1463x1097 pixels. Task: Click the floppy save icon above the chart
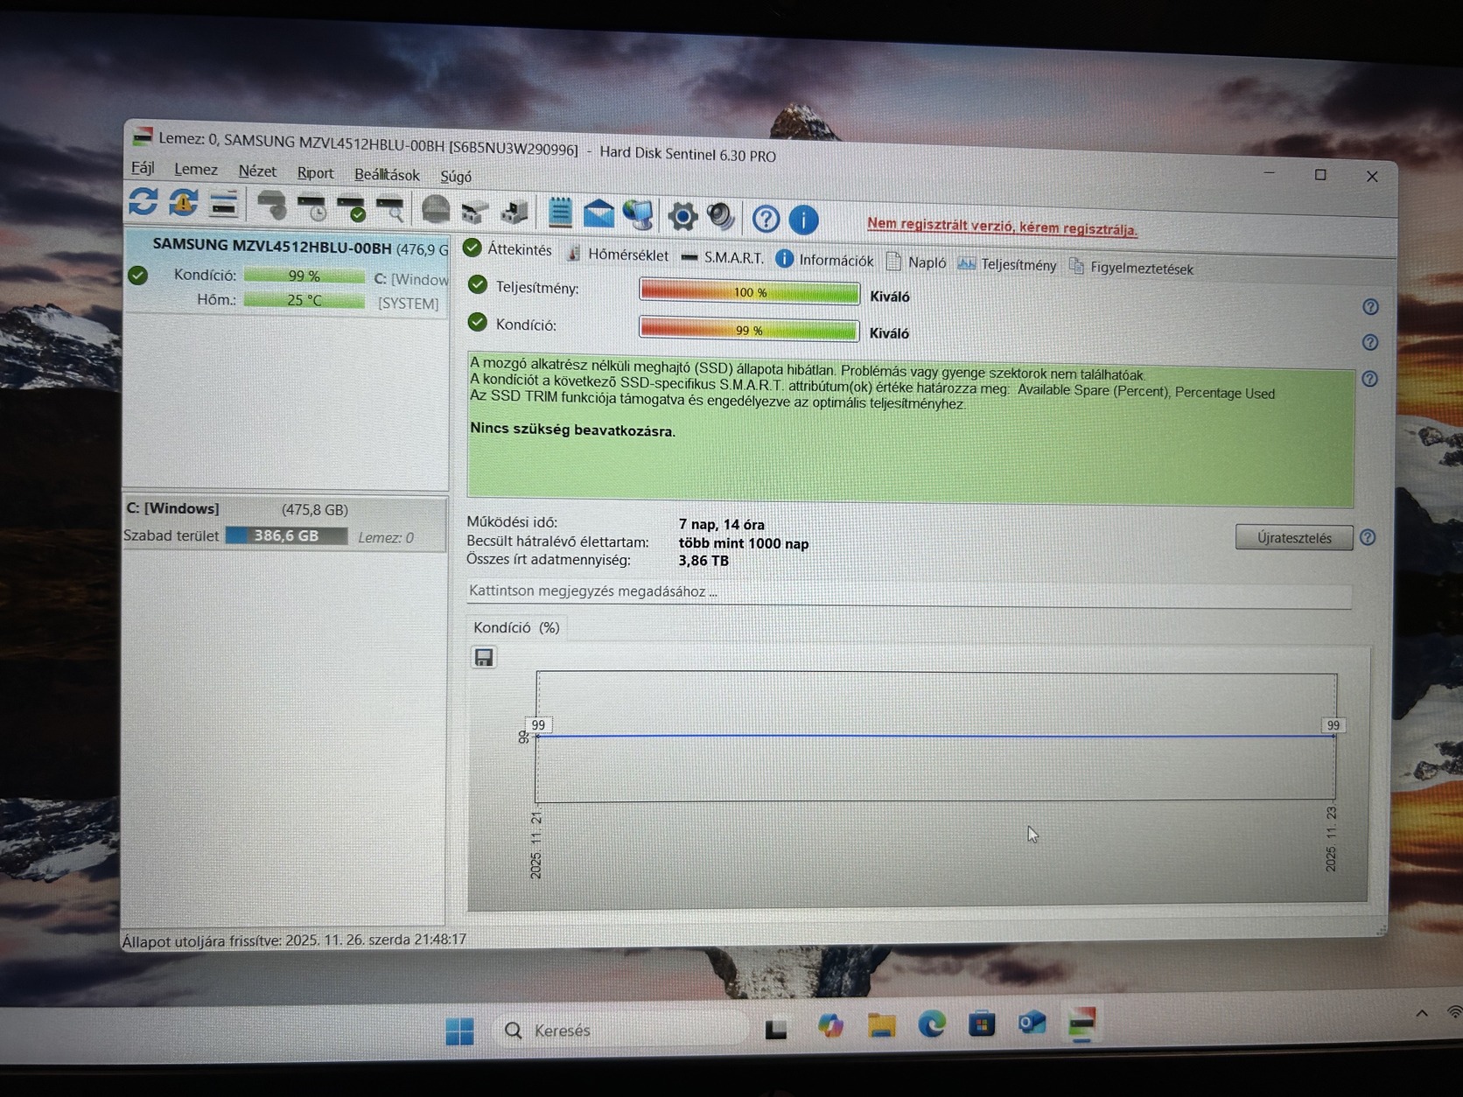click(484, 658)
